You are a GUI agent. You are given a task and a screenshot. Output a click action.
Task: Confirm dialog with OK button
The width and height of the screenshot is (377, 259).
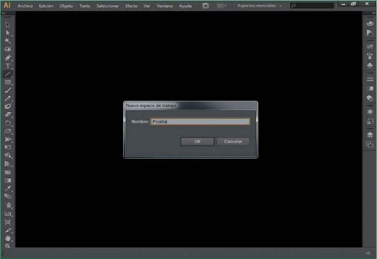[197, 142]
